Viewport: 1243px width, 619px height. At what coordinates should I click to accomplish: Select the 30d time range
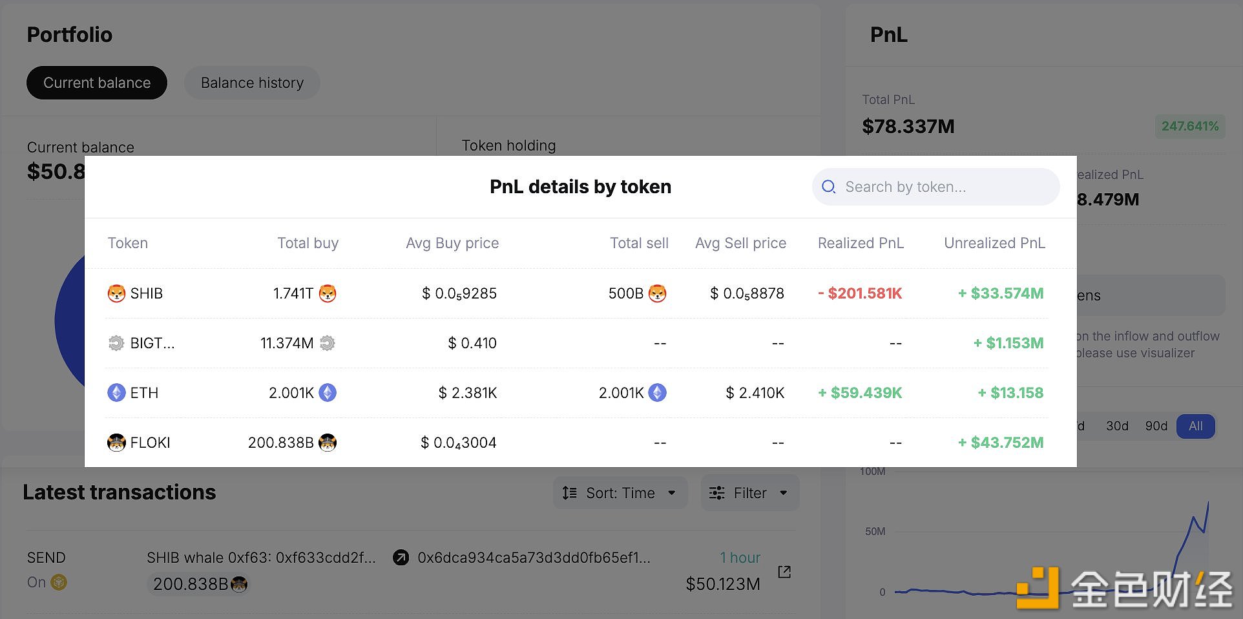pos(1117,426)
